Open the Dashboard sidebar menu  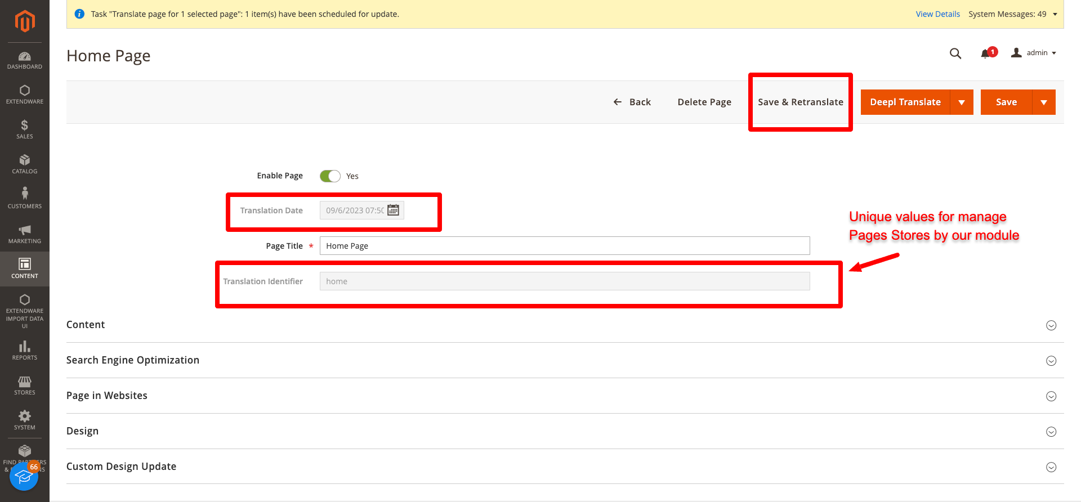pos(25,60)
